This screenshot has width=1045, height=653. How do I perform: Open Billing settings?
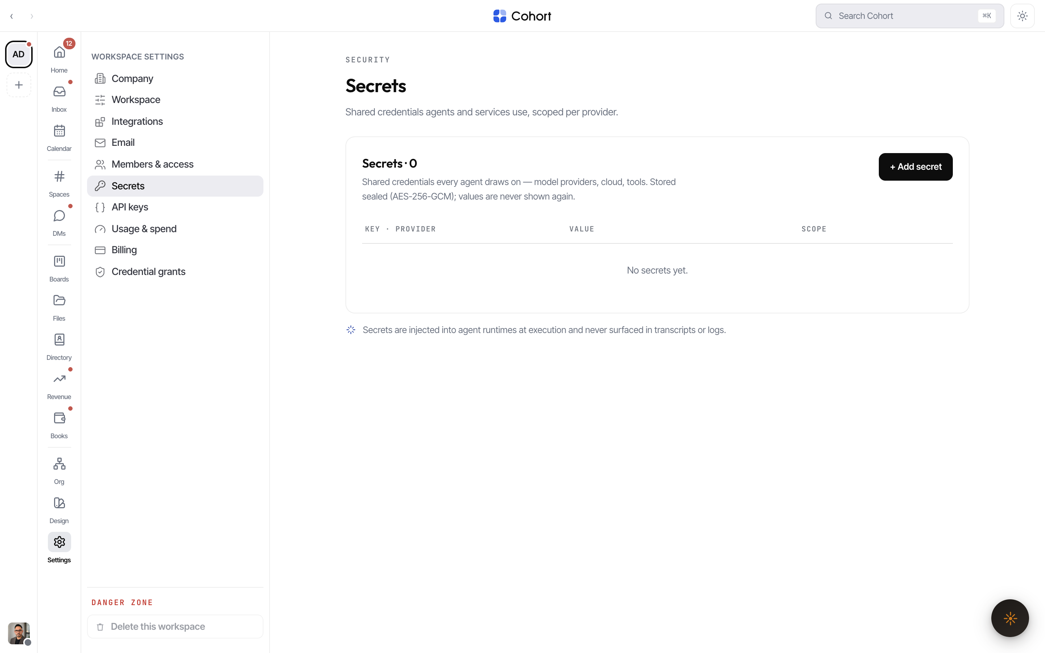point(175,250)
